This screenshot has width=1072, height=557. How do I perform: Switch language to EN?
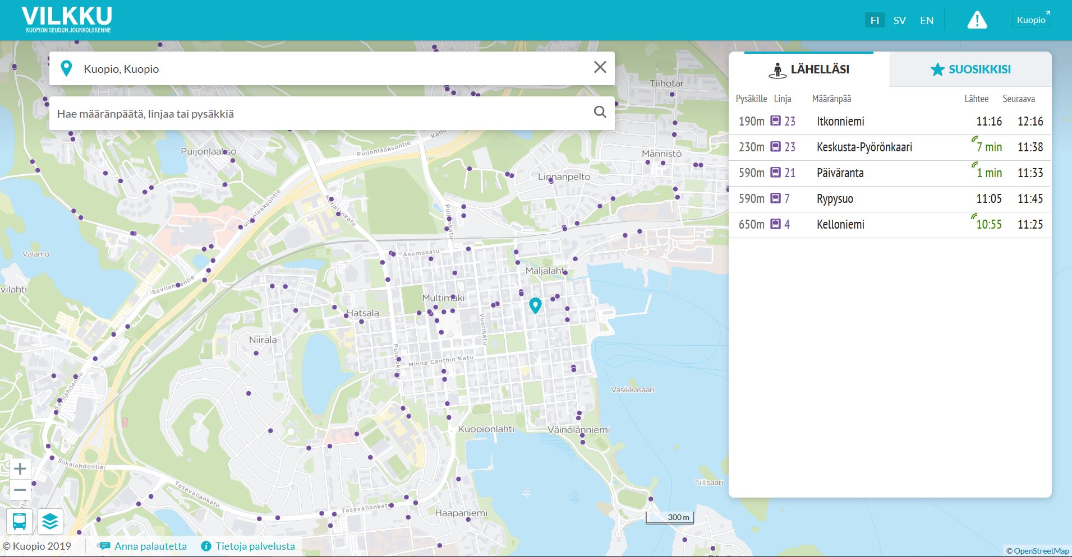click(x=927, y=21)
